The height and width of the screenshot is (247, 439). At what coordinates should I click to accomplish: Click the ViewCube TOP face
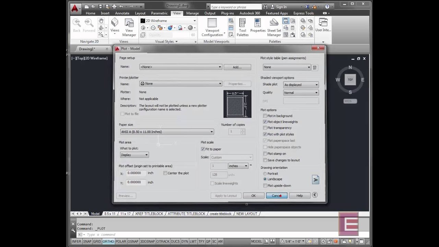[350, 80]
